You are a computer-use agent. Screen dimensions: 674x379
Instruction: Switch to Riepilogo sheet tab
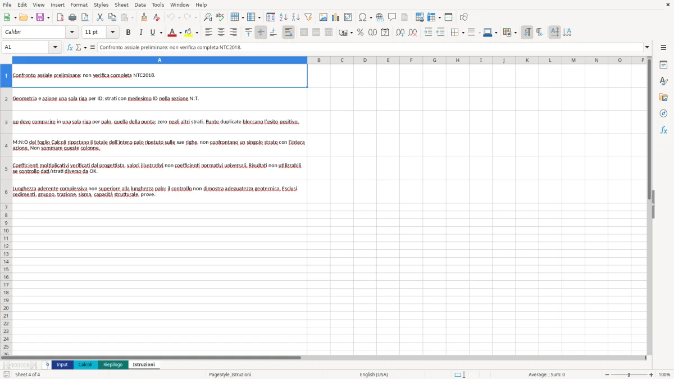(x=113, y=365)
